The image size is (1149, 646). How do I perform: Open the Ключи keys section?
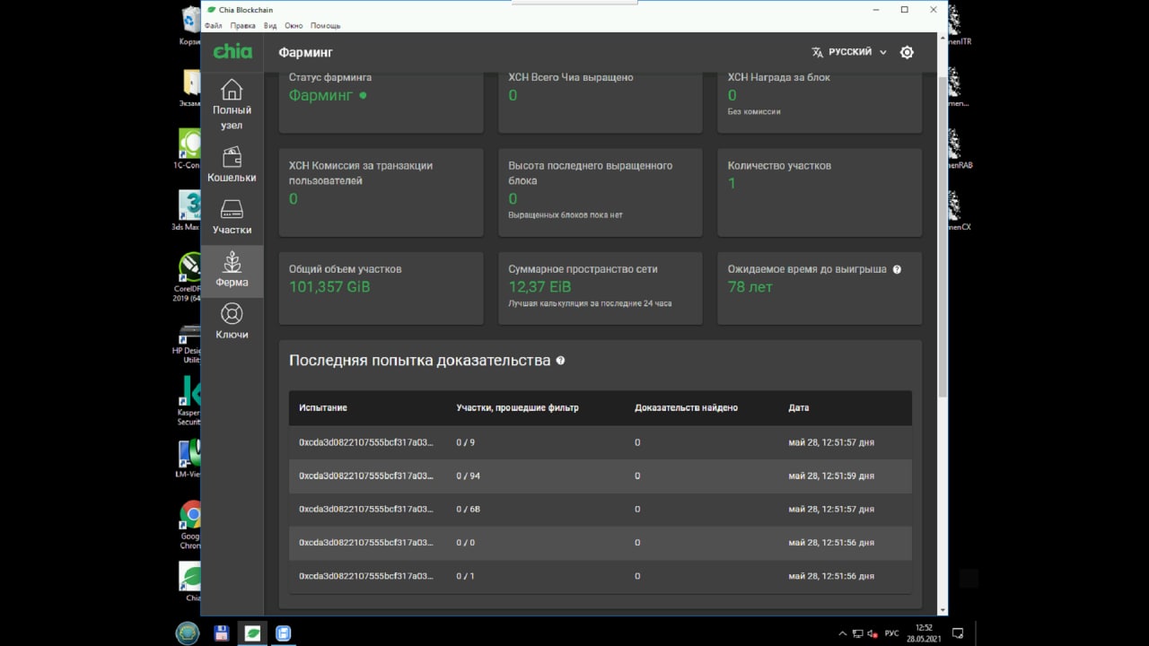(232, 321)
